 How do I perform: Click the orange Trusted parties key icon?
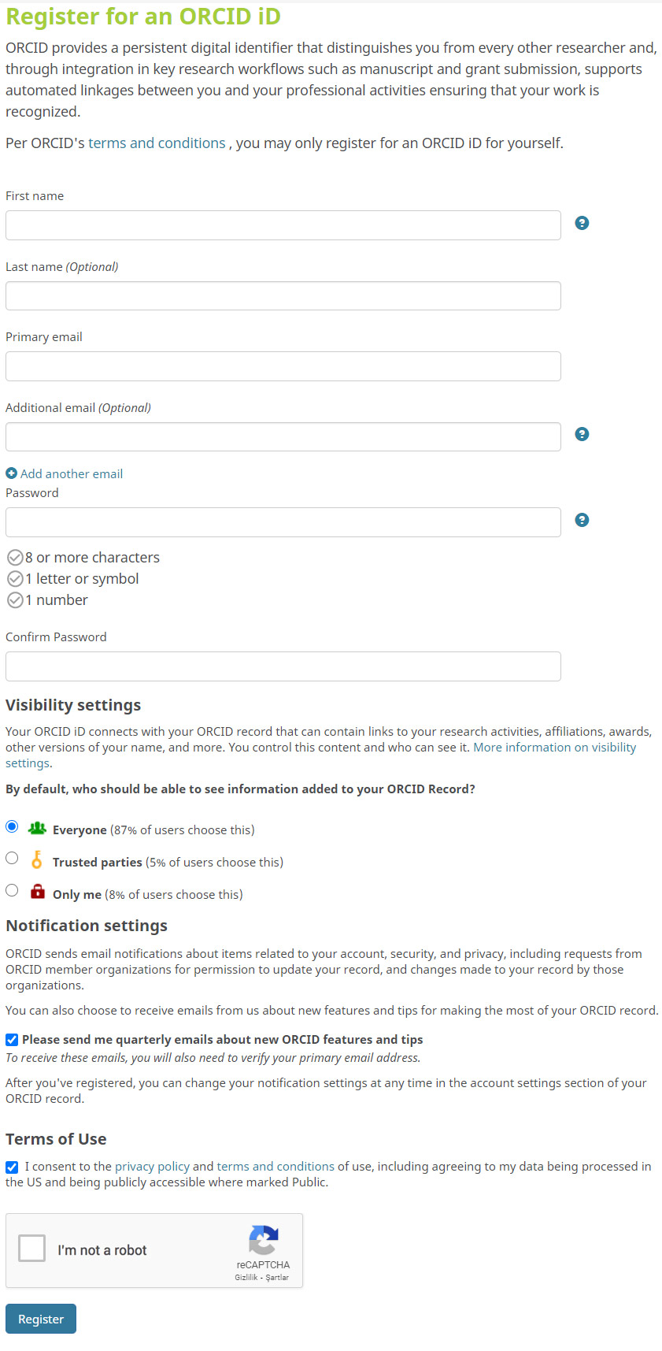click(x=37, y=859)
